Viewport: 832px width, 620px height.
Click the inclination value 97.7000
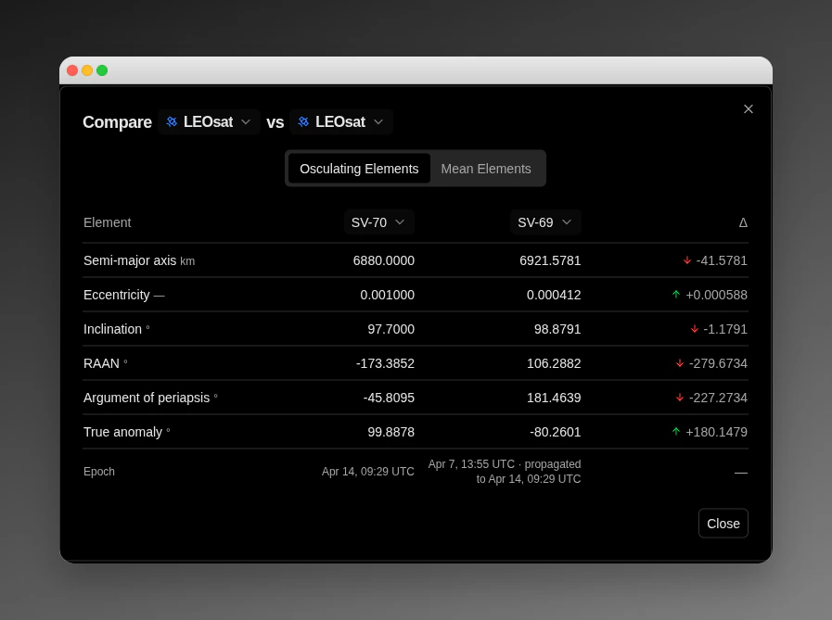coord(391,329)
